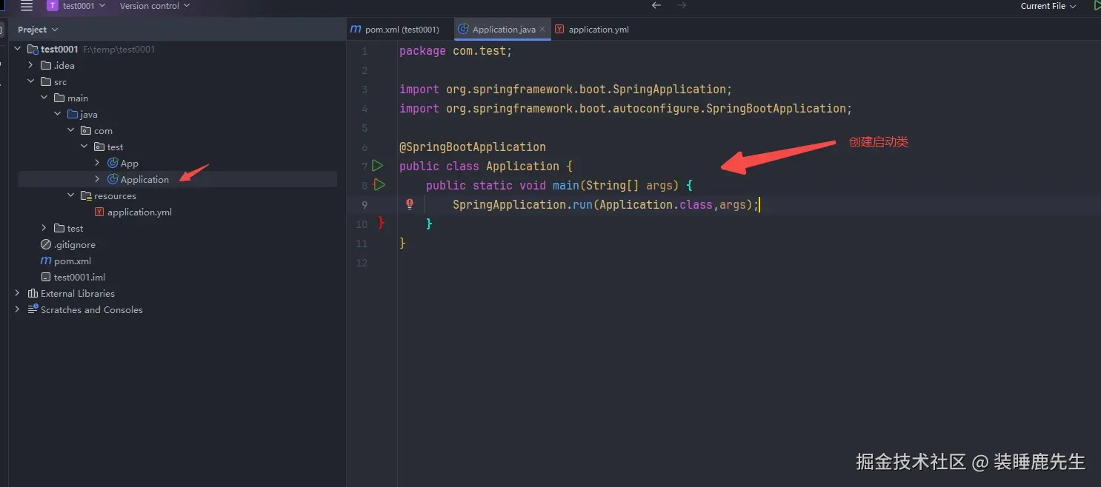Collapse the com package
1101x487 pixels.
[x=70, y=131]
